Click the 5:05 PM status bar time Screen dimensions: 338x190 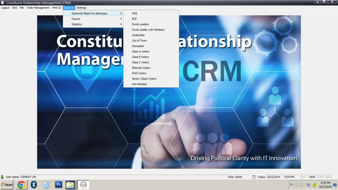[291, 177]
